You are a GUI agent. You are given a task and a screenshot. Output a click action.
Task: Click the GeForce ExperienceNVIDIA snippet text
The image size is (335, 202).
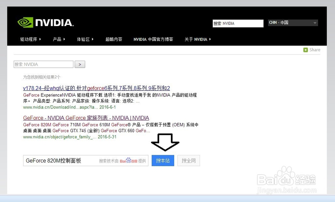click(110, 98)
